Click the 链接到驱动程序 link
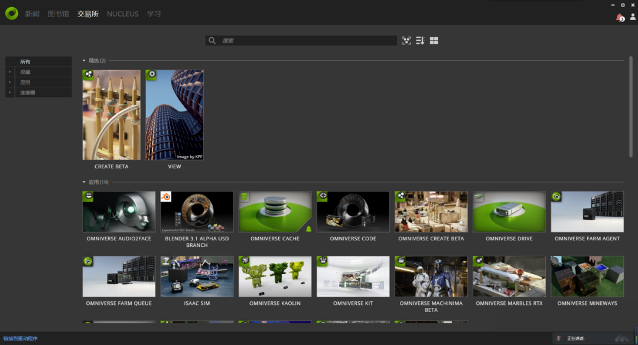The width and height of the screenshot is (638, 345). 20,339
